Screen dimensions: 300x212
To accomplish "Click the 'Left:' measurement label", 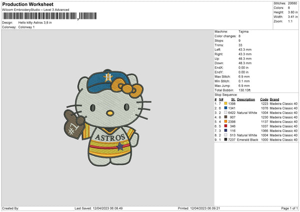I will (217, 49).
